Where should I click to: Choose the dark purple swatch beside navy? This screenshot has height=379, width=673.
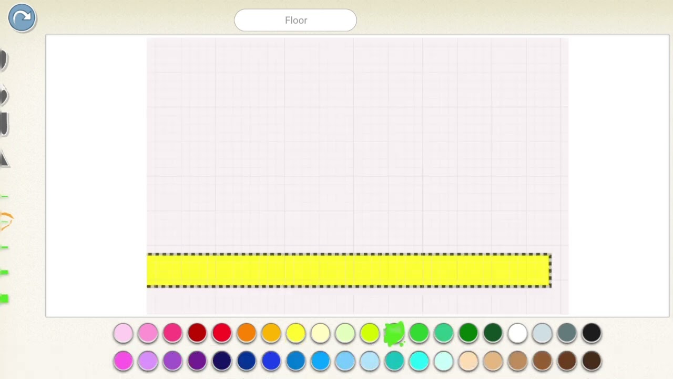pyautogui.click(x=197, y=361)
